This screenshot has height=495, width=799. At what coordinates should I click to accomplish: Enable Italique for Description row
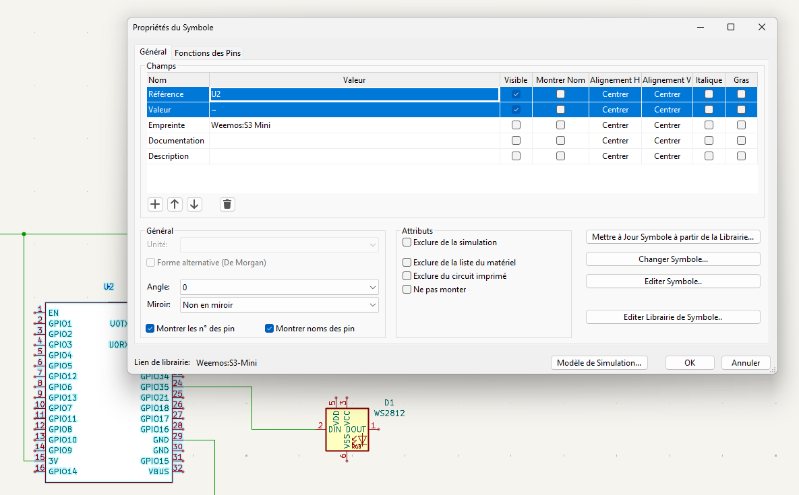click(x=709, y=156)
